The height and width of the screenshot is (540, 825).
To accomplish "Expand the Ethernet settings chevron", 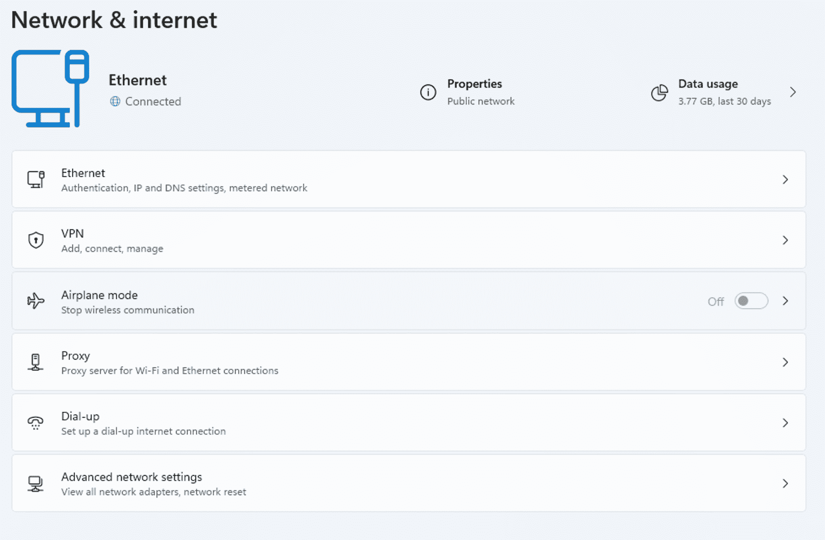I will [x=785, y=180].
